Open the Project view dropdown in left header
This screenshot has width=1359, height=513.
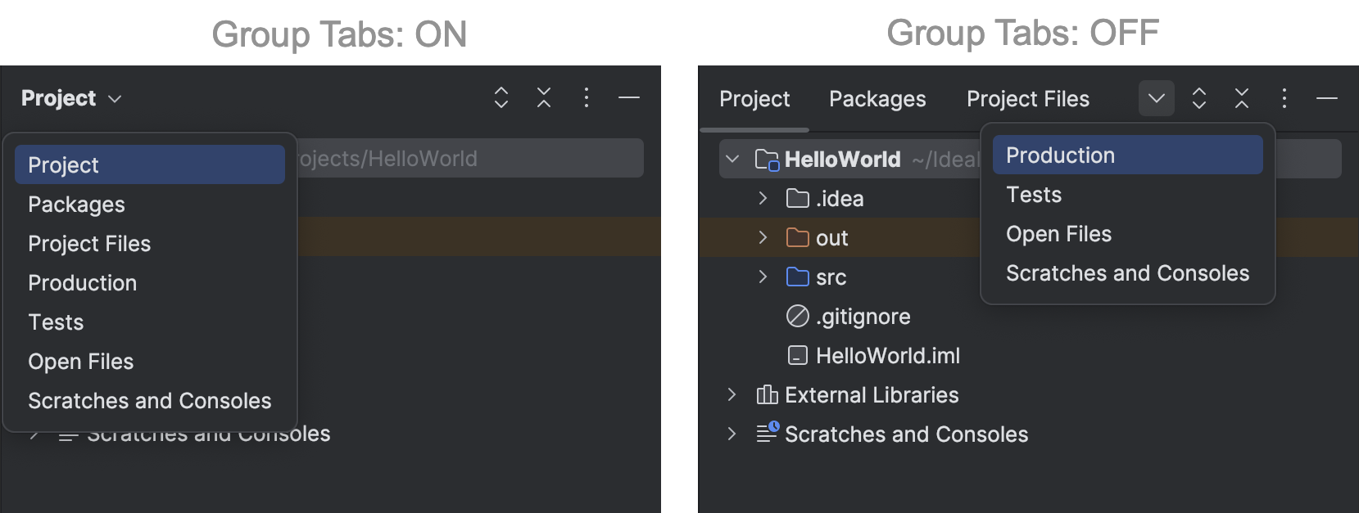(x=71, y=98)
